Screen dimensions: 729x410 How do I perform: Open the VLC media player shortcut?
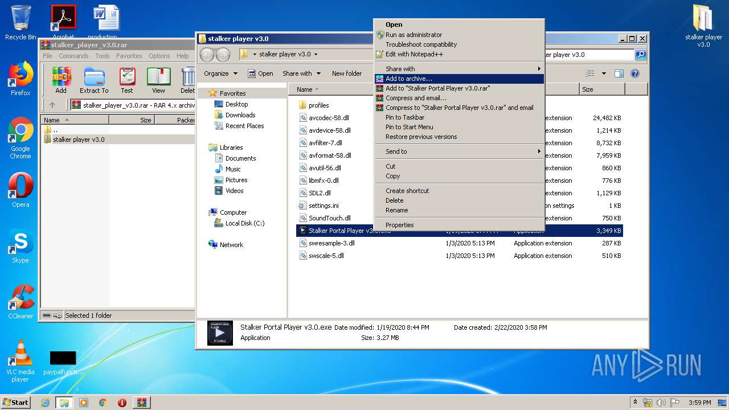21,361
